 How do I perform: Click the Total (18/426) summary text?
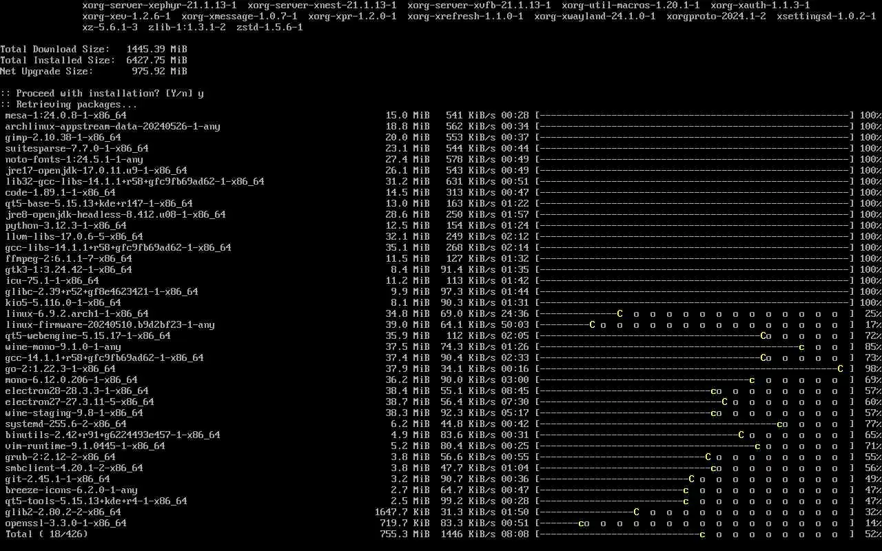coord(46,534)
